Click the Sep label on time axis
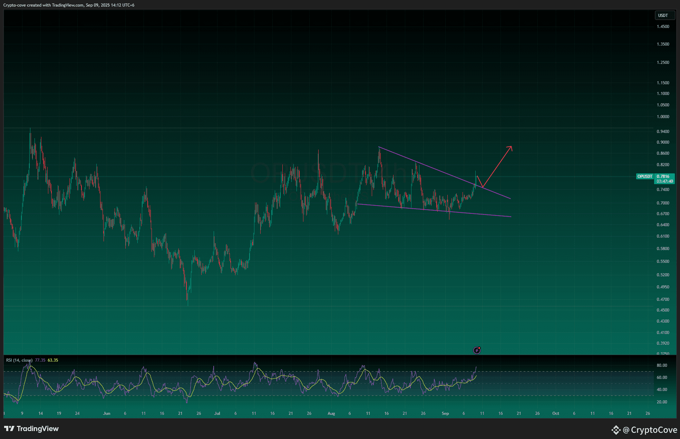This screenshot has height=439, width=680. point(445,413)
